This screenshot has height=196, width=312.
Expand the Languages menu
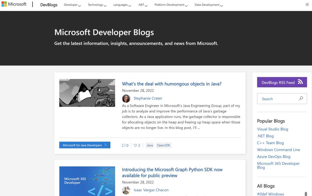point(122,5)
